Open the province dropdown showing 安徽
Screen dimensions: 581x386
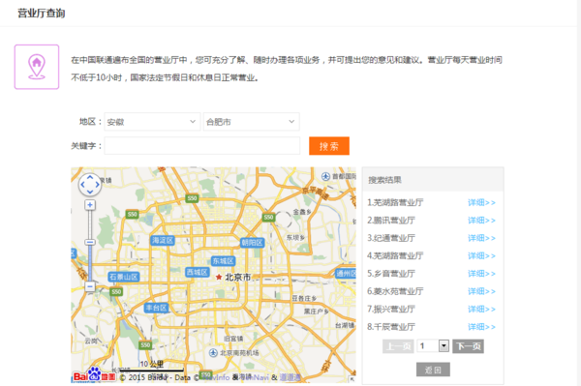pos(152,122)
